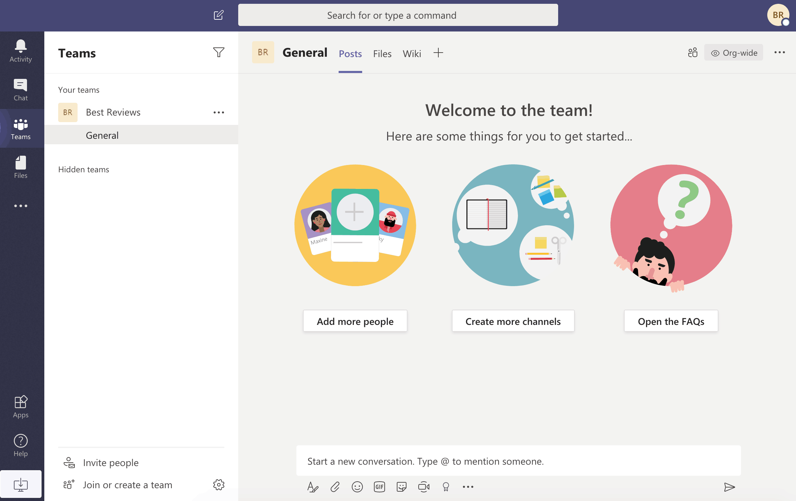Viewport: 796px width, 501px height.
Task: Toggle the teams filter
Action: click(219, 52)
